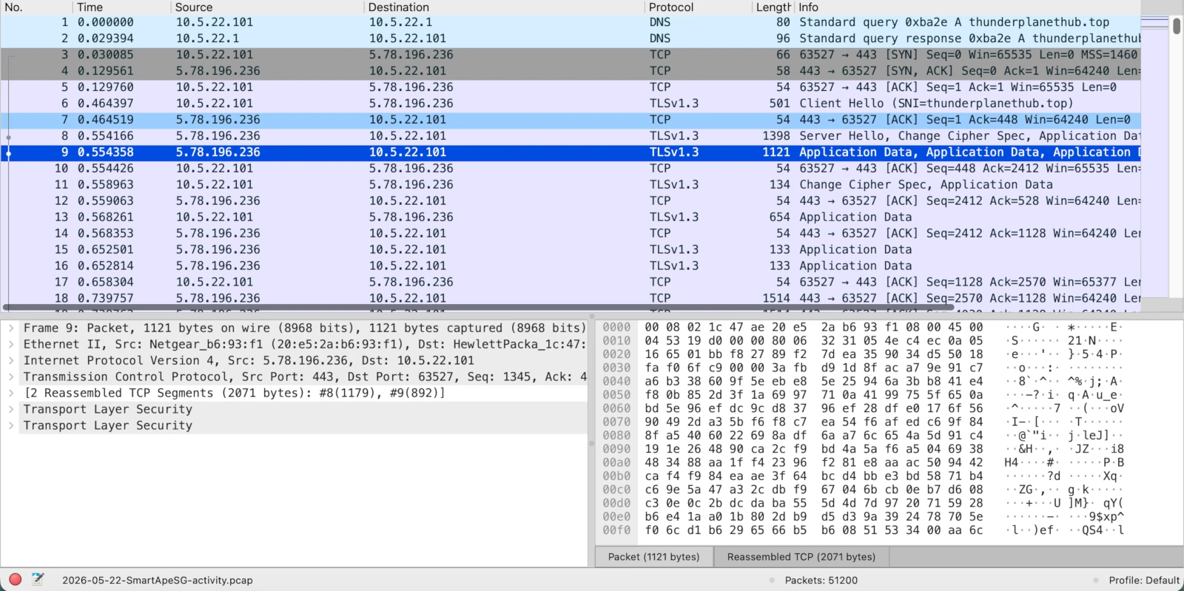This screenshot has height=591, width=1184.
Task: Select packet 8 Server Hello row
Action: click(x=570, y=136)
